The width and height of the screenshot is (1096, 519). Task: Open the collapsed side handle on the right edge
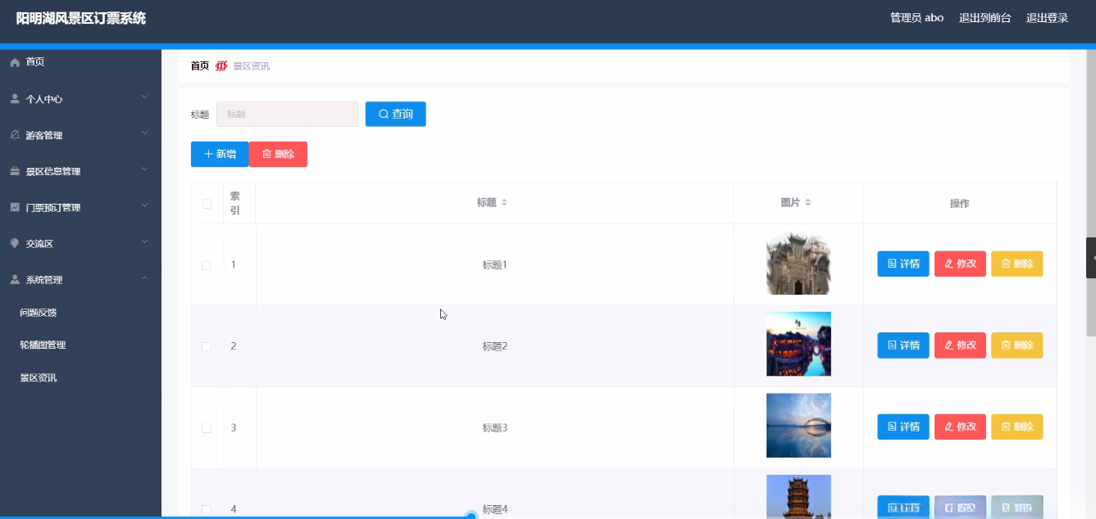tap(1091, 258)
